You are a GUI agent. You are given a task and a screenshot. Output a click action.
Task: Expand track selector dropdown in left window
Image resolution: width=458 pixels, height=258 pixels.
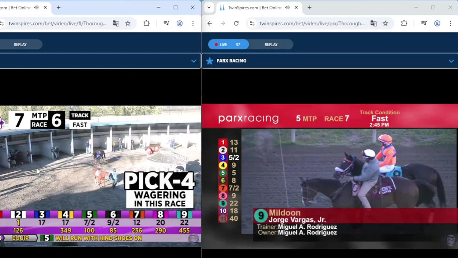pos(194,61)
